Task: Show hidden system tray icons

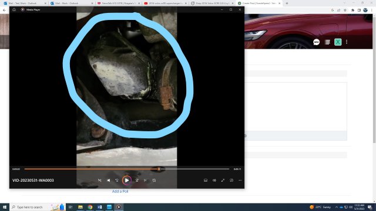Action: pyautogui.click(x=337, y=207)
